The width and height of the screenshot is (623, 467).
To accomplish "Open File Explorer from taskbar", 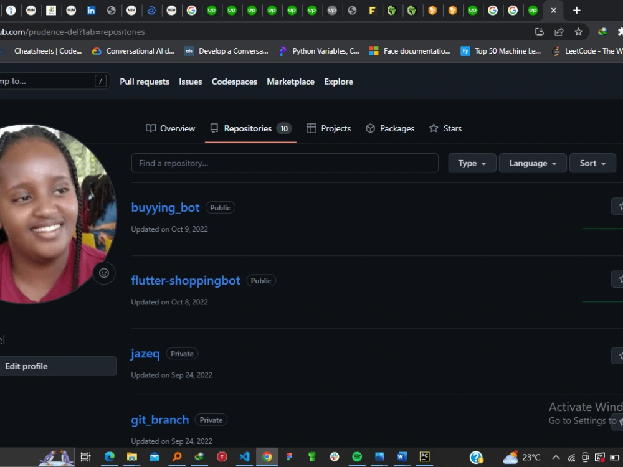I will [x=132, y=457].
